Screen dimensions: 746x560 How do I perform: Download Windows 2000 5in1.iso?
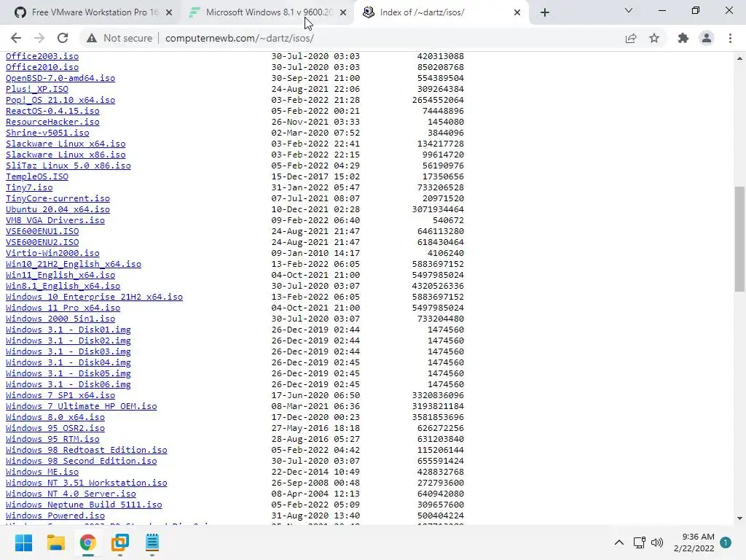60,319
